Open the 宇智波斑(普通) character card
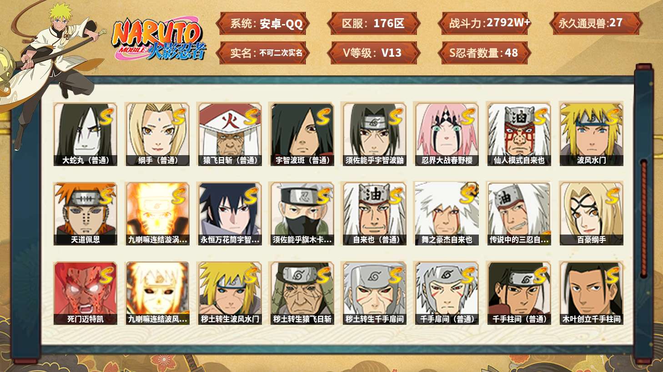The height and width of the screenshot is (372, 663). coord(302,134)
